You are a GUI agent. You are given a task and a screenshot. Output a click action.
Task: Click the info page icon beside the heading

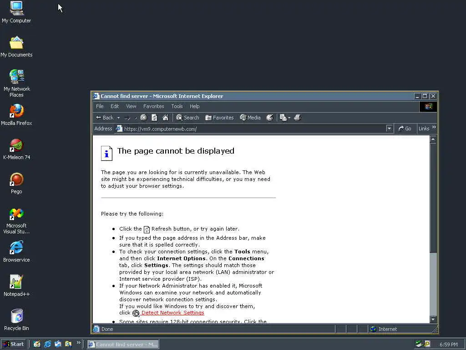[106, 153]
